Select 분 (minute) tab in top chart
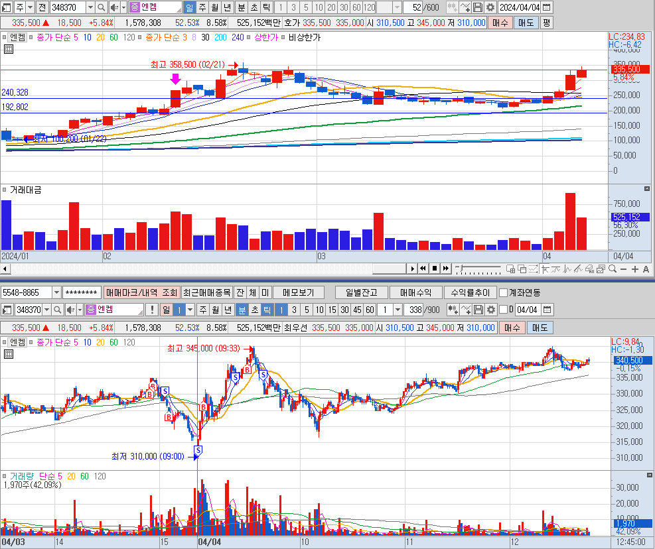The width and height of the screenshot is (655, 549). (x=242, y=7)
